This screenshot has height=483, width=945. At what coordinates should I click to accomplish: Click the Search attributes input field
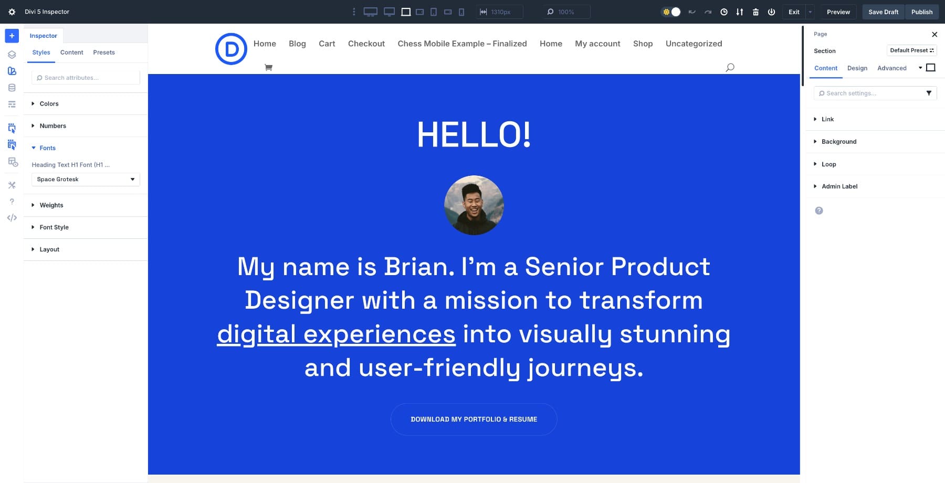pos(86,78)
